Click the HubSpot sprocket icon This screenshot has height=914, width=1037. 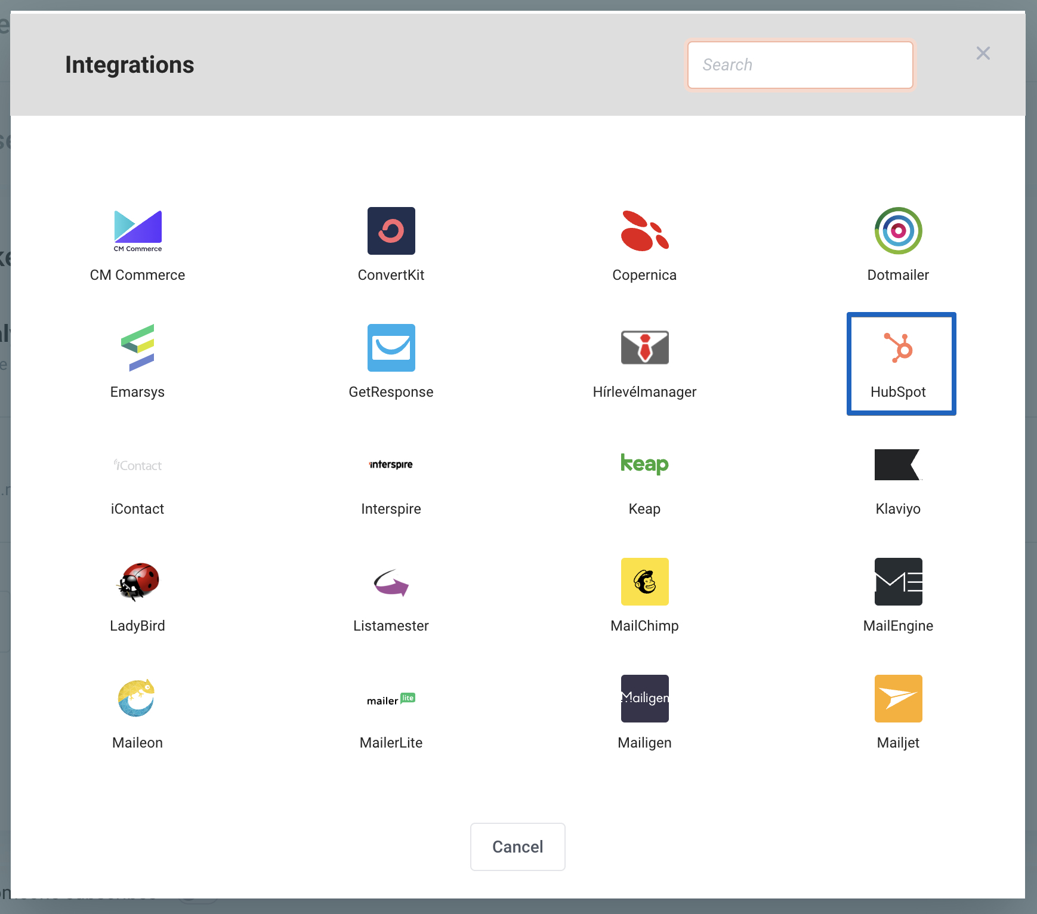[x=899, y=348]
